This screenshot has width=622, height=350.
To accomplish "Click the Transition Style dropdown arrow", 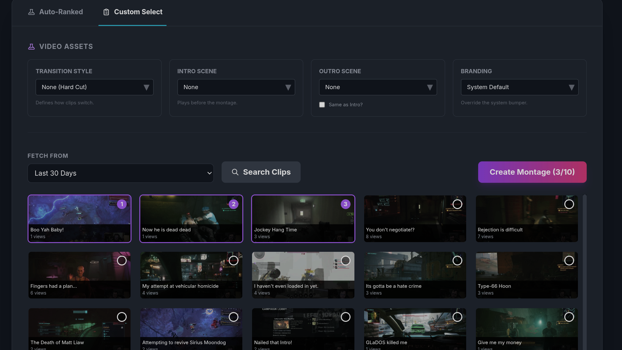I will pyautogui.click(x=146, y=87).
